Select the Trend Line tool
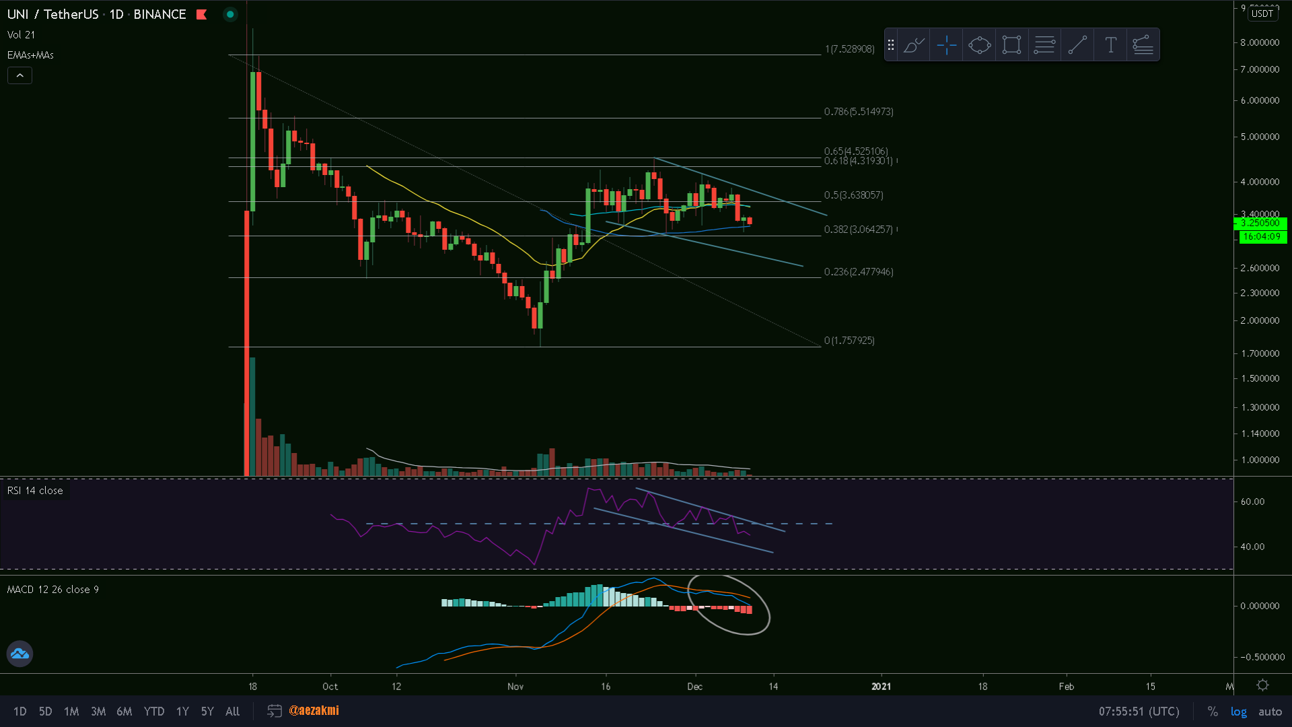Screen dimensions: 1292x727 tap(1077, 45)
